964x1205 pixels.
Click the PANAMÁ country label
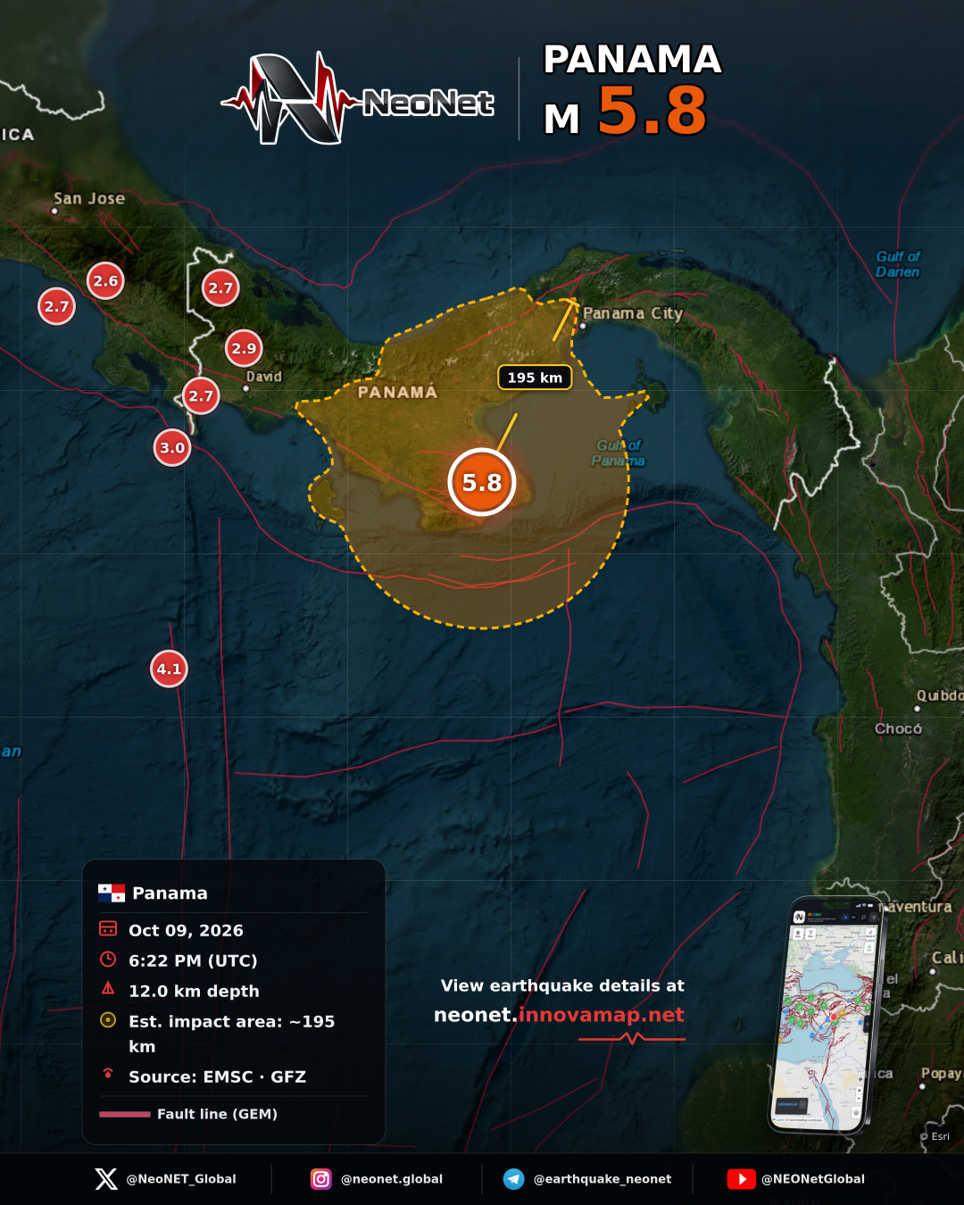[398, 392]
